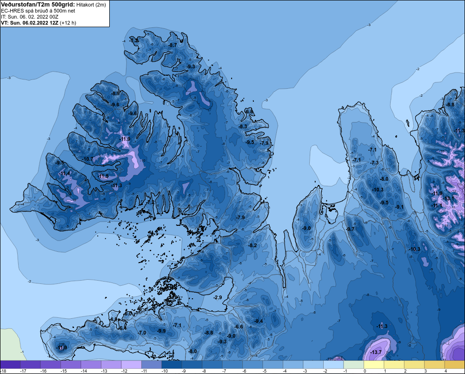Image resolution: width=465 pixels, height=374 pixels.
Task: Click the 'VT: Sun. 06.02.2022 12Z' valid time
Action: [30, 23]
